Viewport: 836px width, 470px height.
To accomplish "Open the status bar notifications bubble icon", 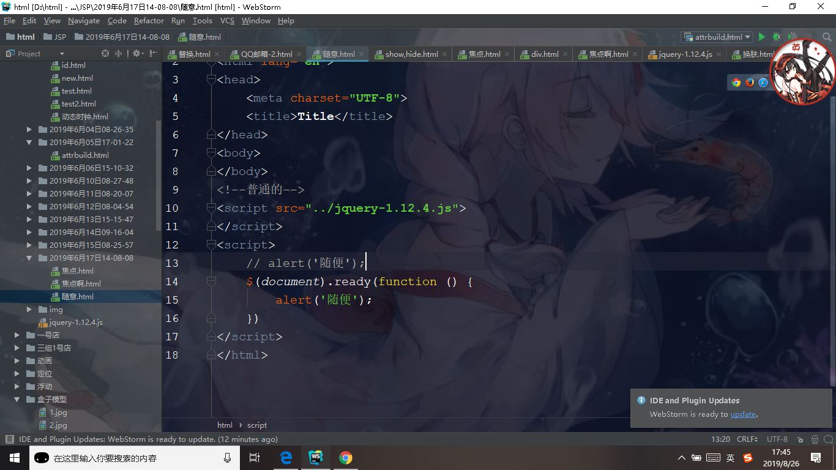I will (x=828, y=439).
